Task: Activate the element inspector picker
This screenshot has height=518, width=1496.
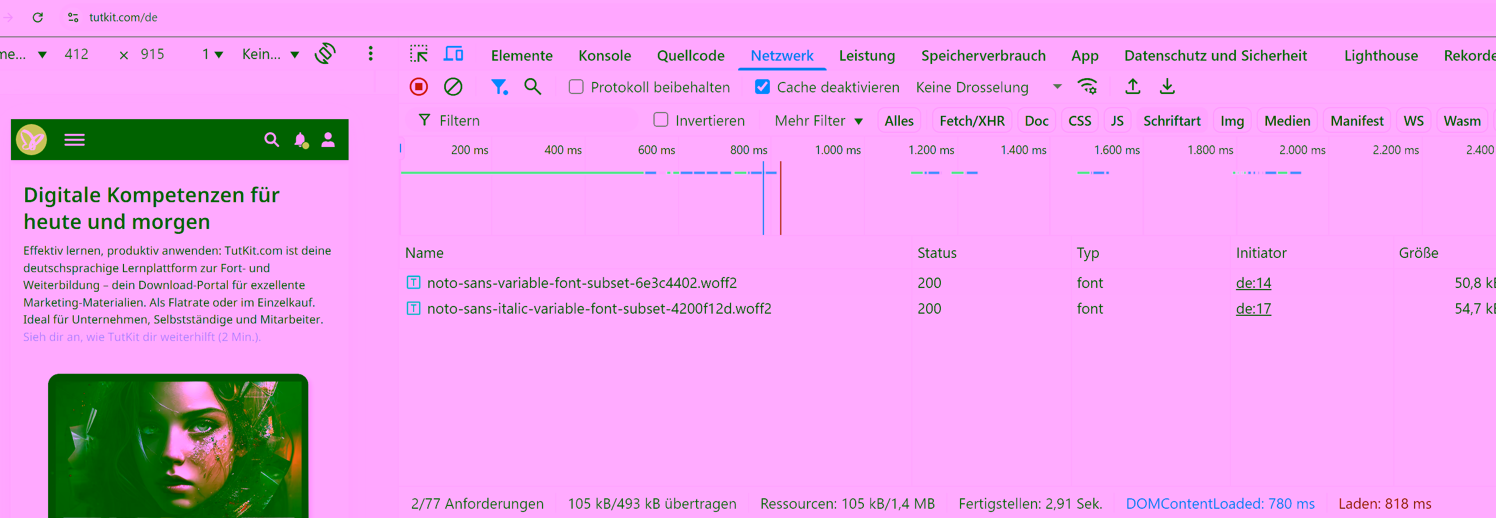Action: tap(418, 55)
